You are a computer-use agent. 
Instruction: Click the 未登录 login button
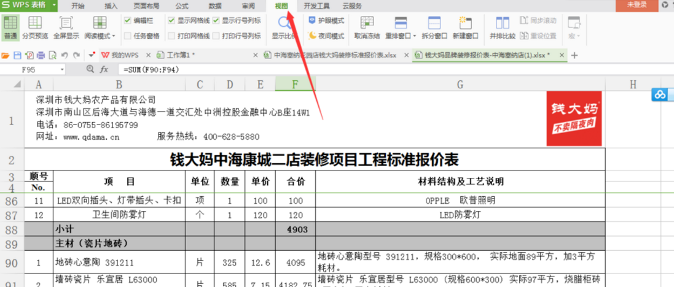click(637, 5)
